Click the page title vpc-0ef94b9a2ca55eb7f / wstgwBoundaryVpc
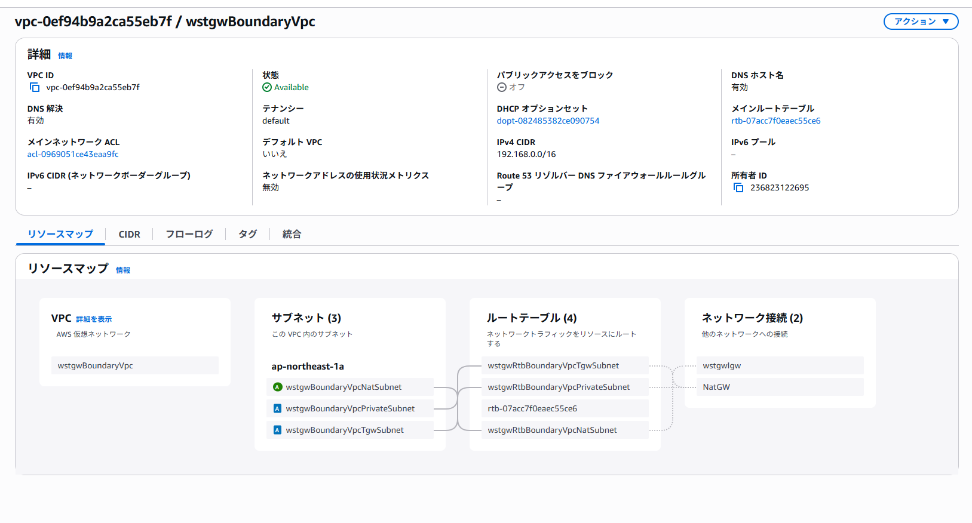The height and width of the screenshot is (523, 972). [x=165, y=21]
